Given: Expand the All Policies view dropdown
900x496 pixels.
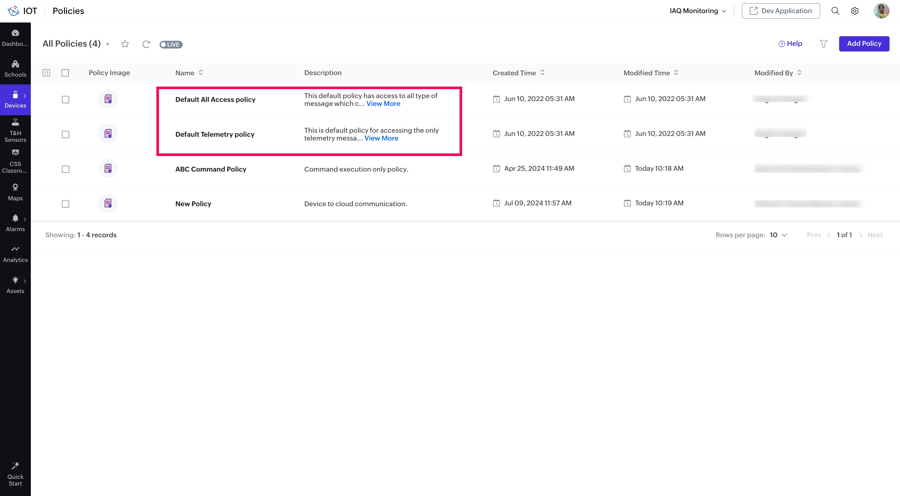Looking at the screenshot, I should click(108, 44).
